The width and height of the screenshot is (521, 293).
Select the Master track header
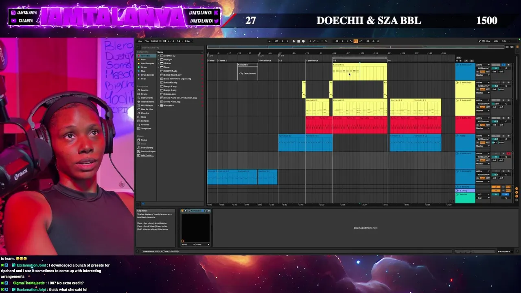tap(465, 197)
